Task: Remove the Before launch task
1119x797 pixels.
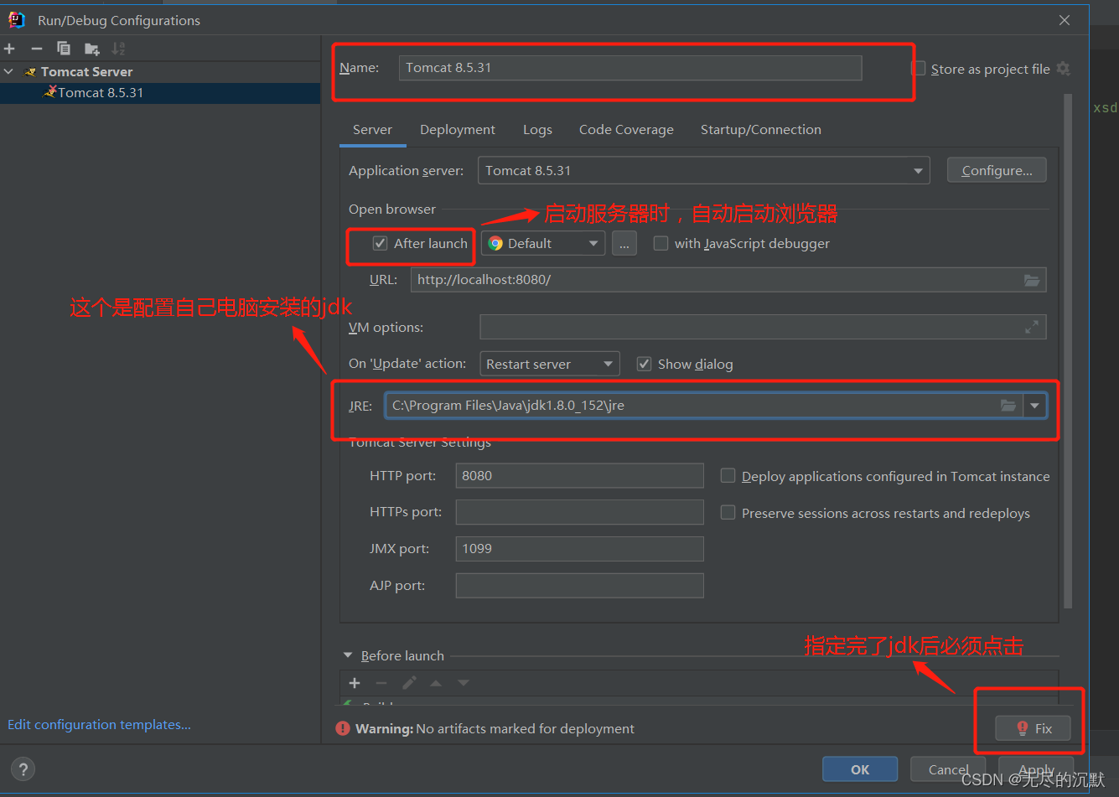Action: 381,683
